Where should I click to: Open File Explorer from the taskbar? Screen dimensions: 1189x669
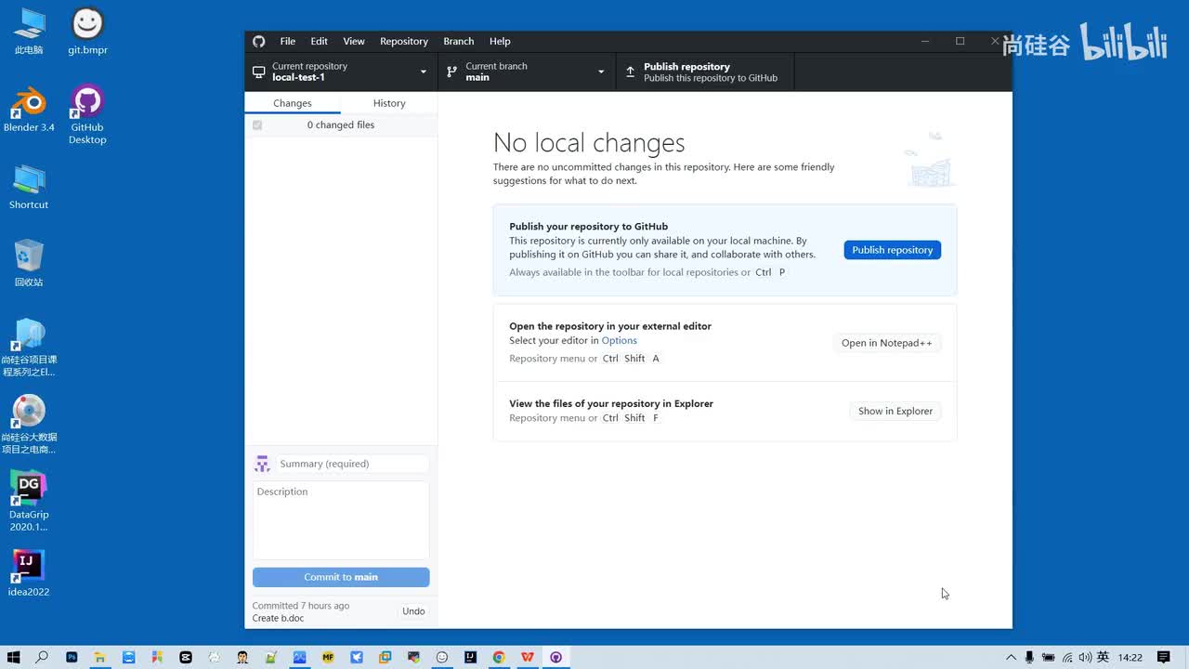(x=99, y=657)
